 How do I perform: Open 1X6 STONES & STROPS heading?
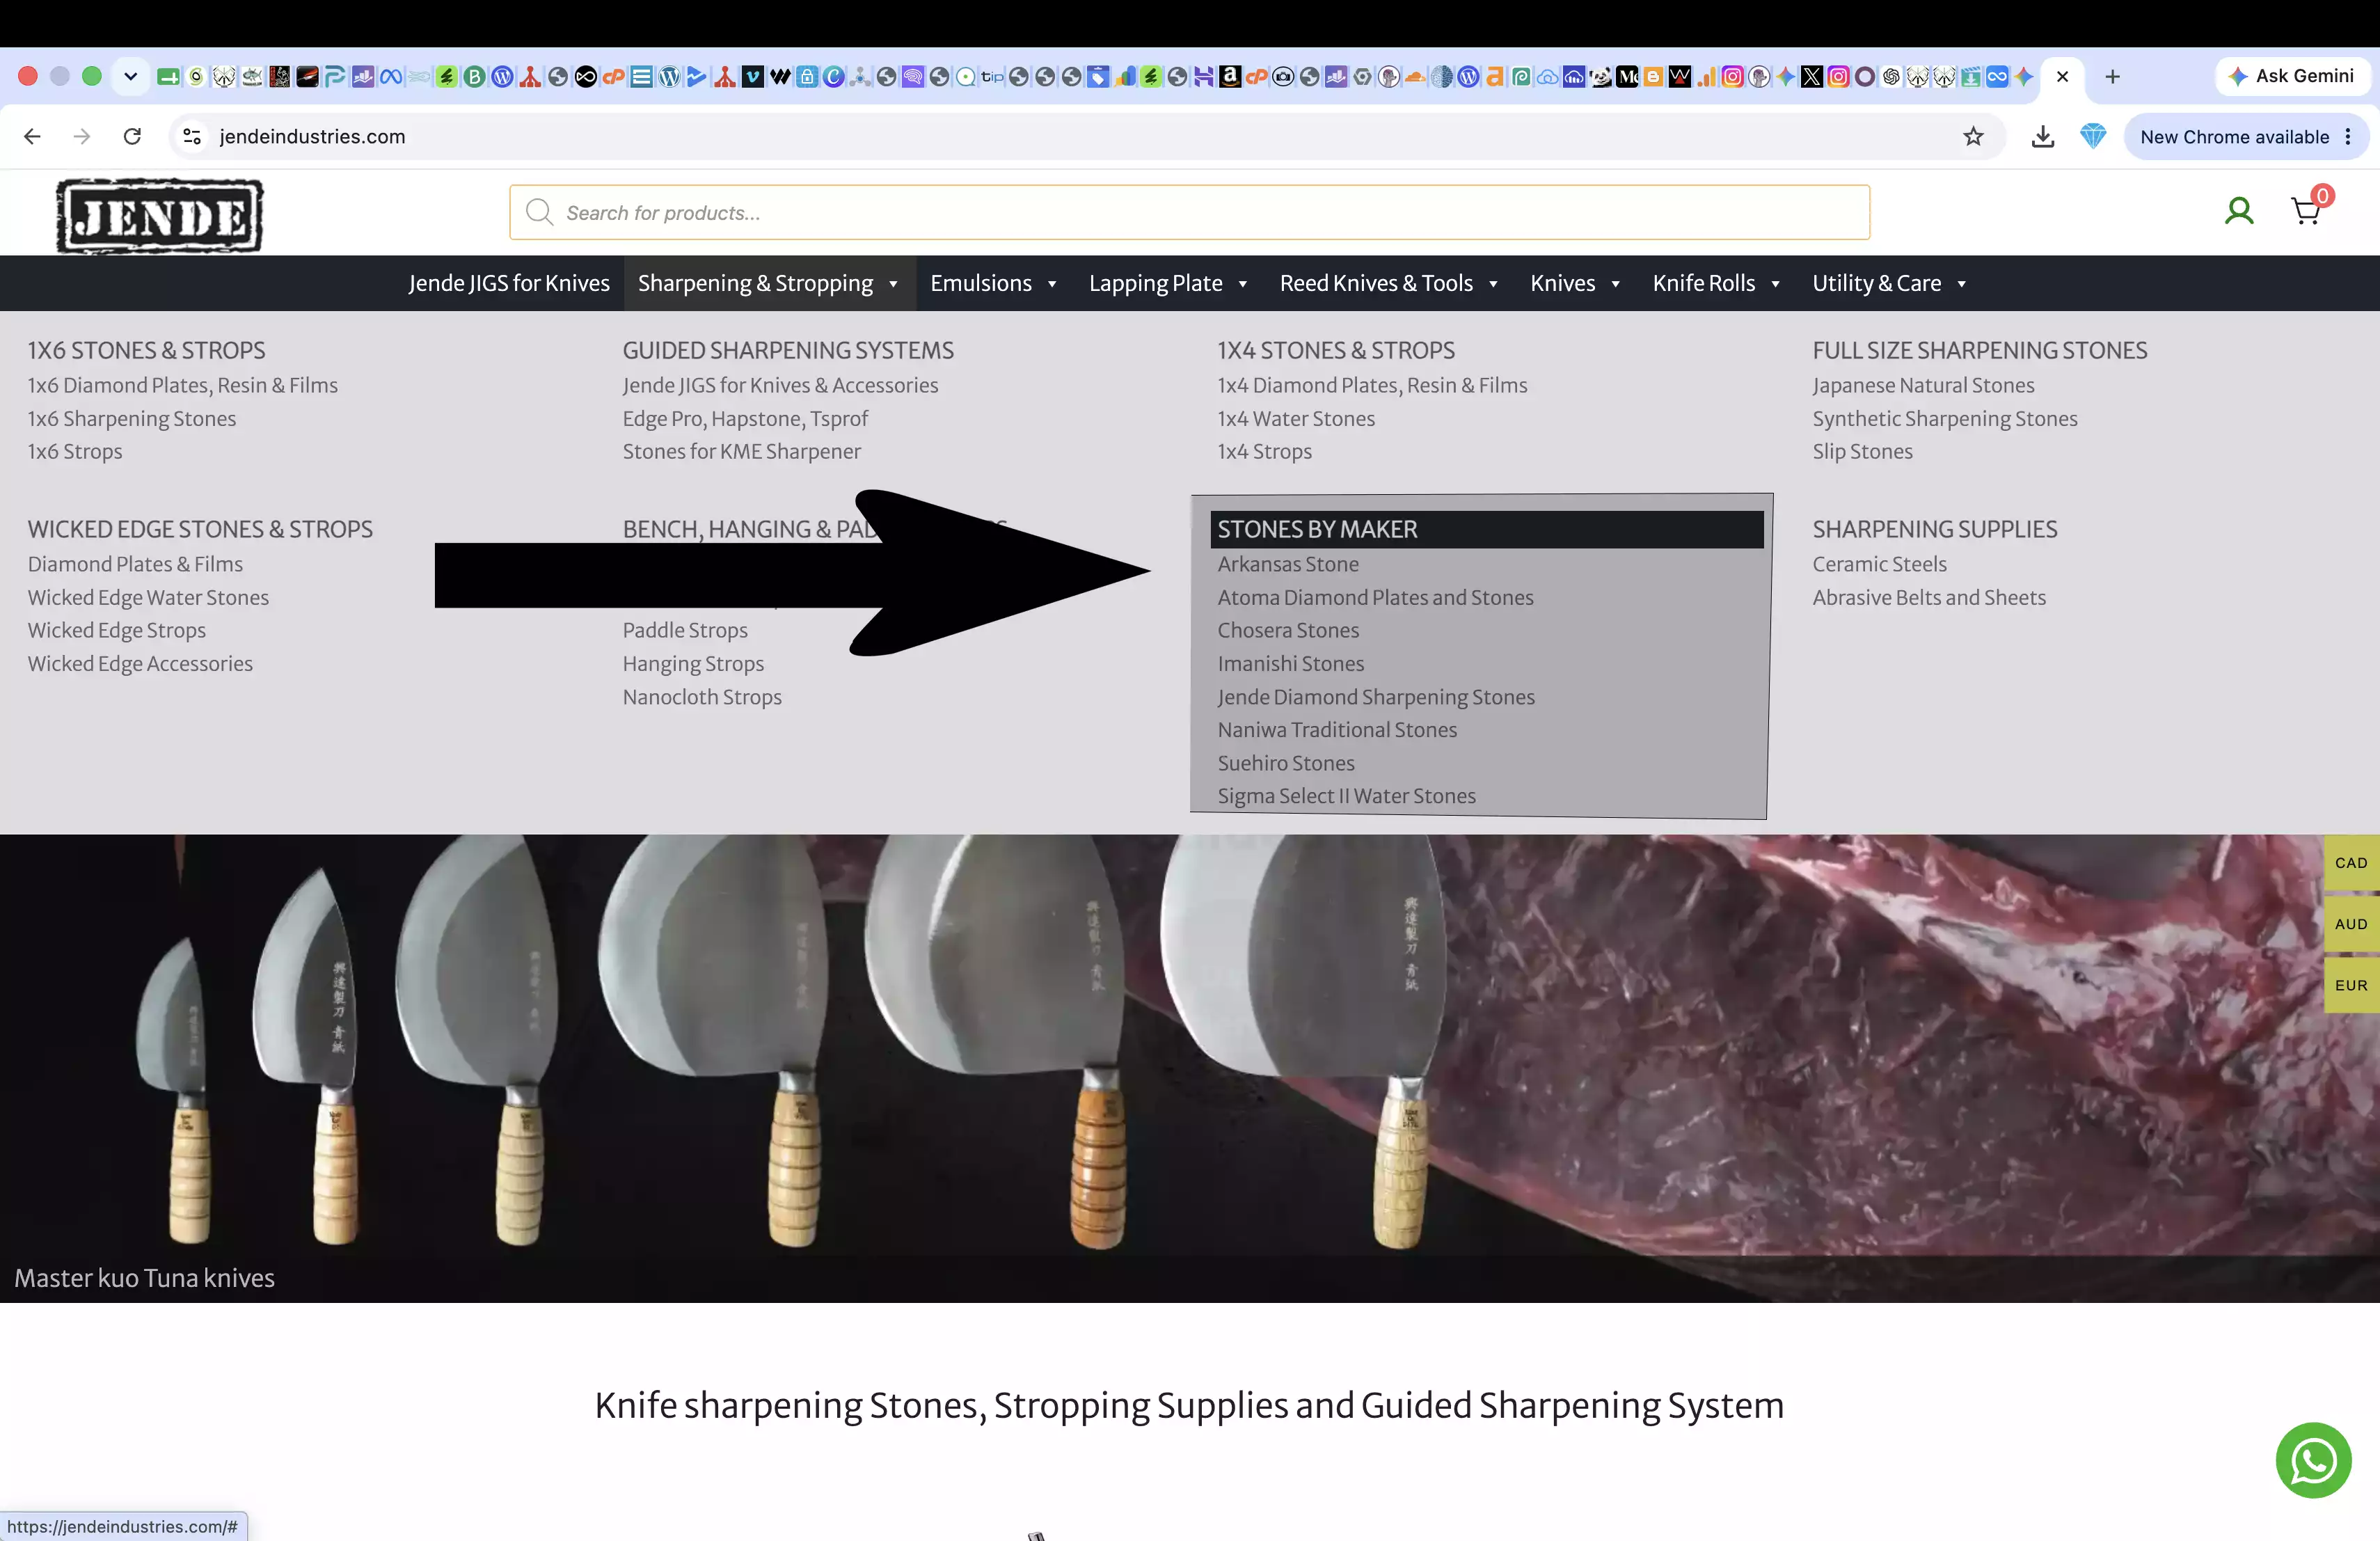[146, 350]
